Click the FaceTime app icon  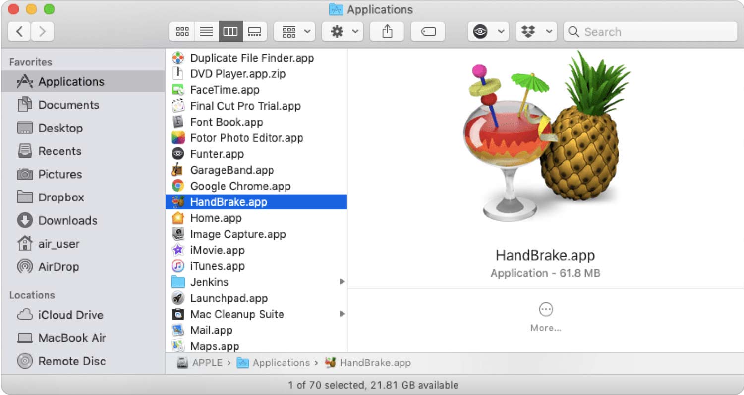[178, 90]
